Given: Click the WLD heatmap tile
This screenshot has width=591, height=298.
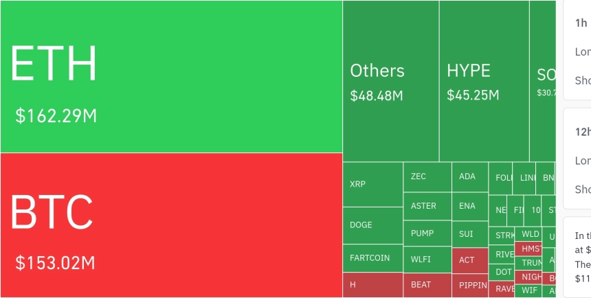Looking at the screenshot, I should click(x=530, y=233).
